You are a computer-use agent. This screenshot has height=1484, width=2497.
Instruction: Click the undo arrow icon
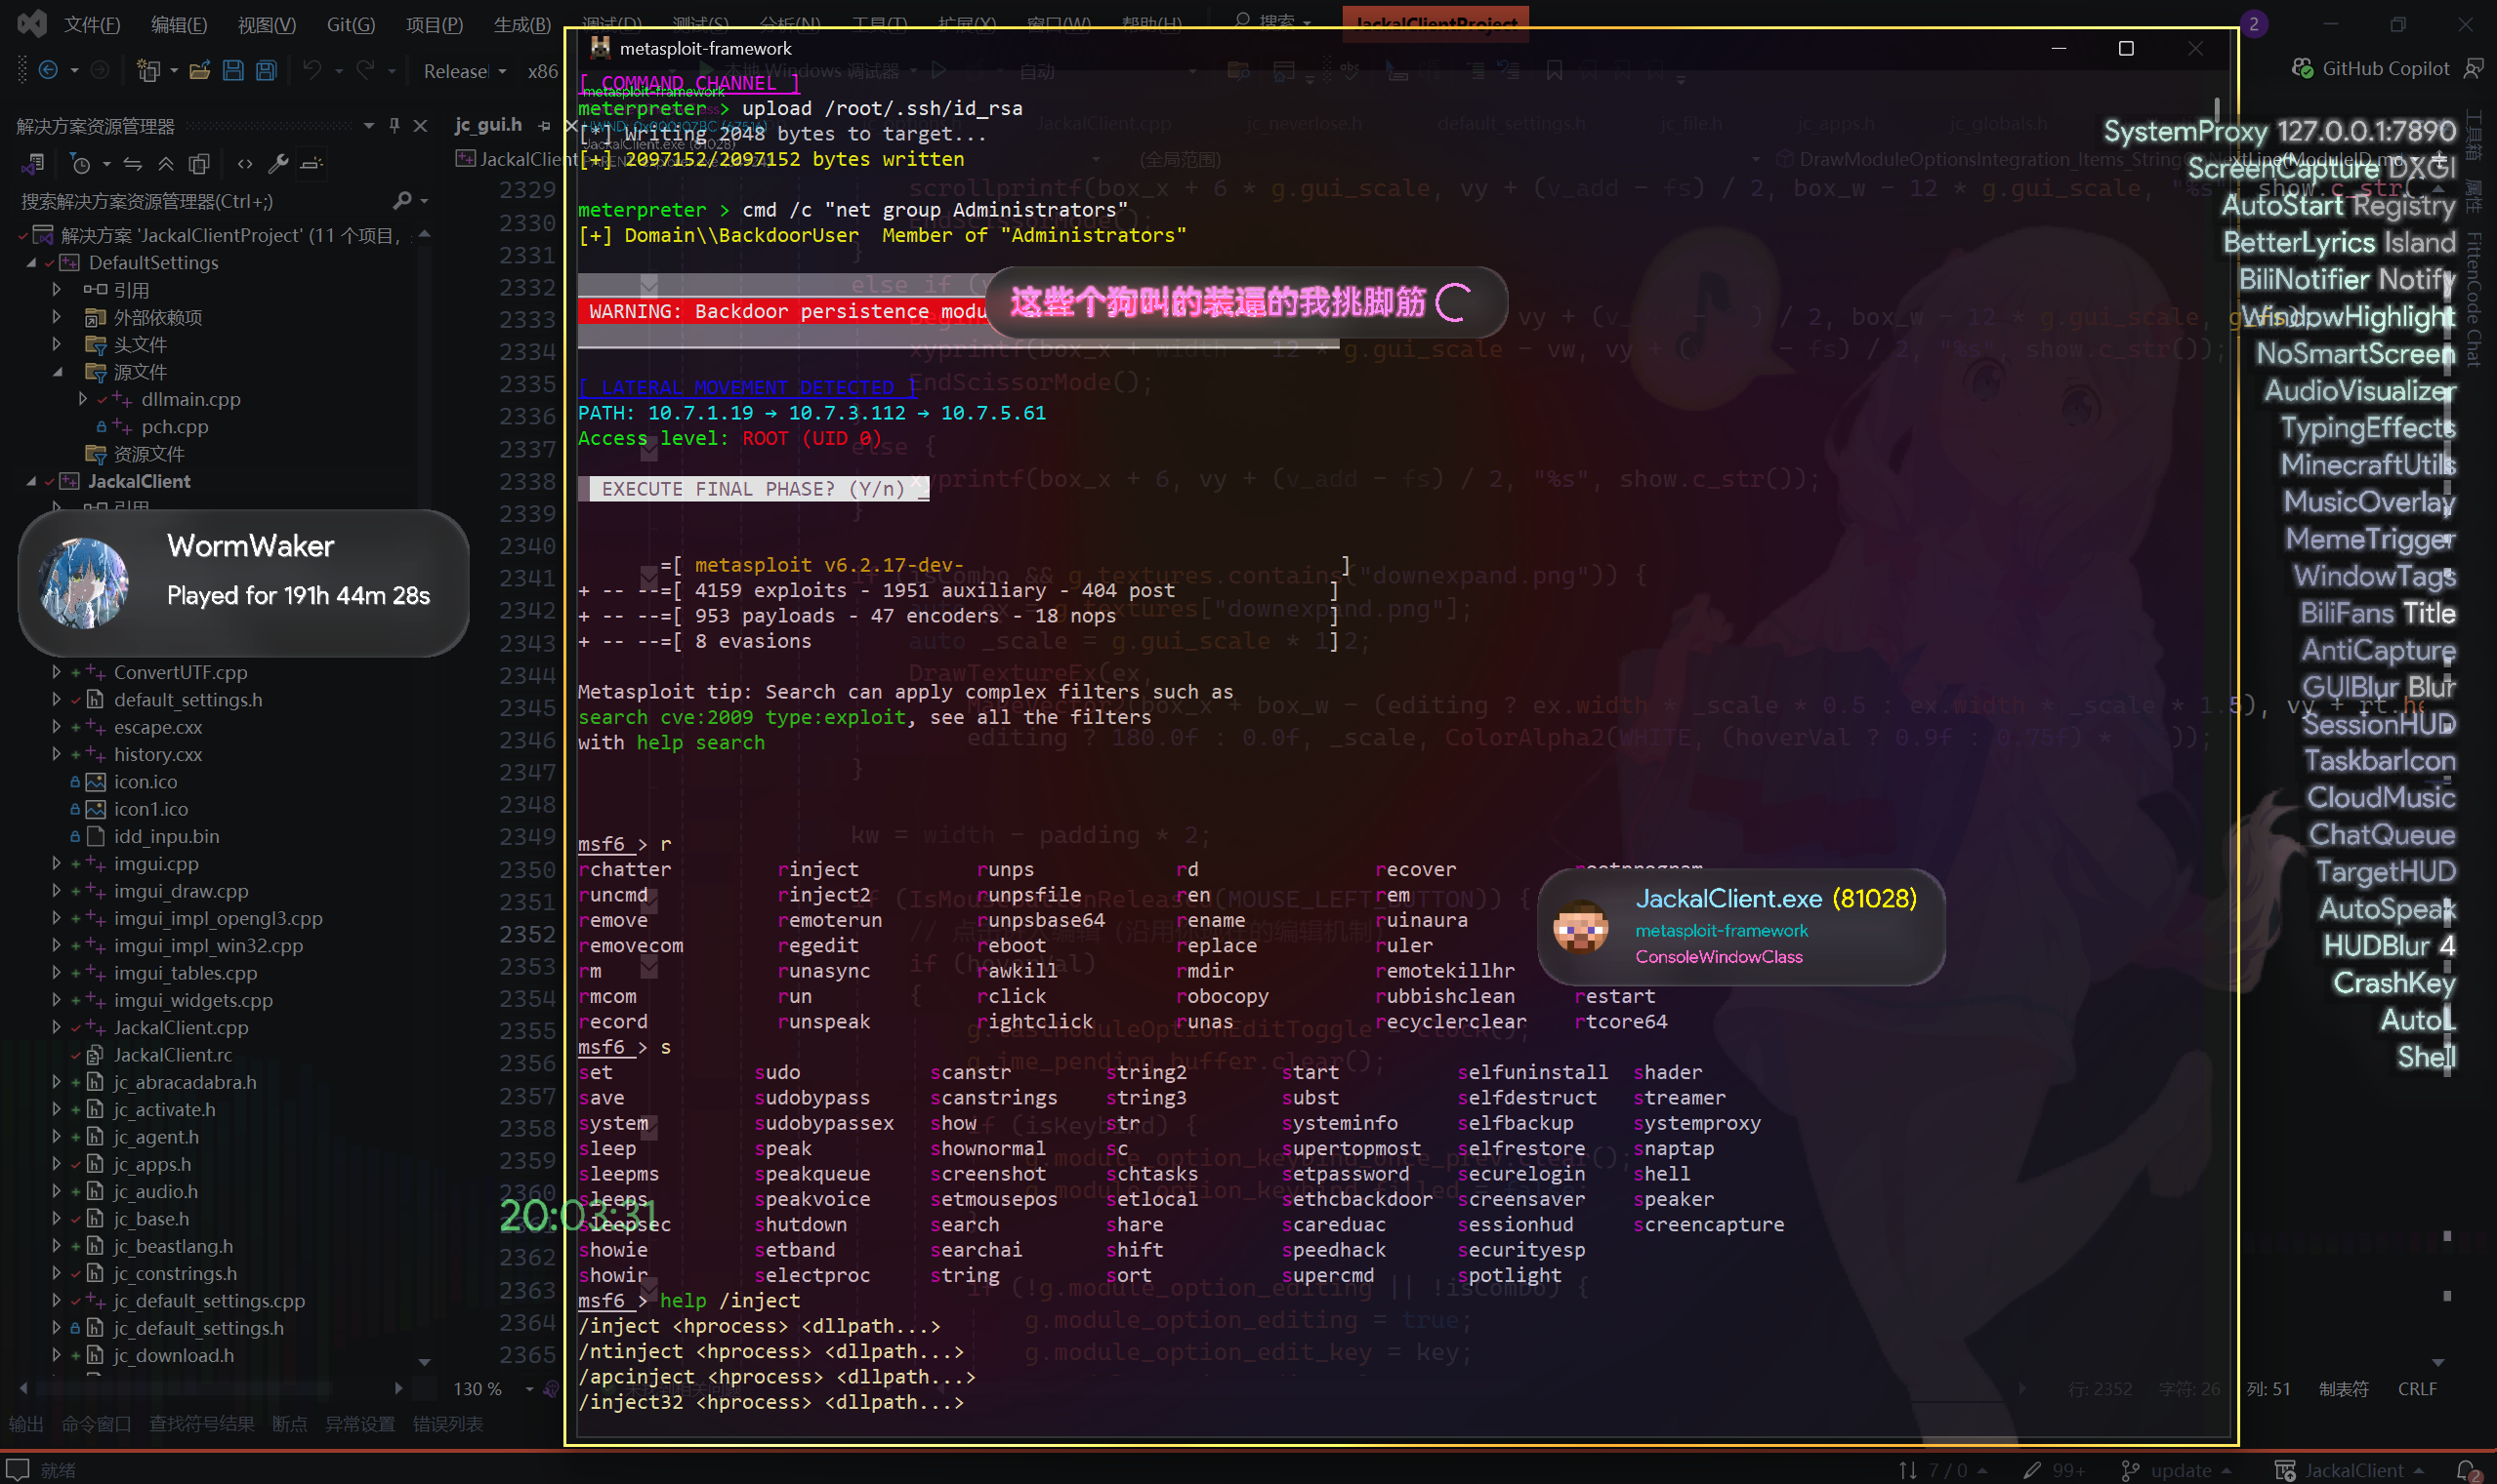point(312,70)
